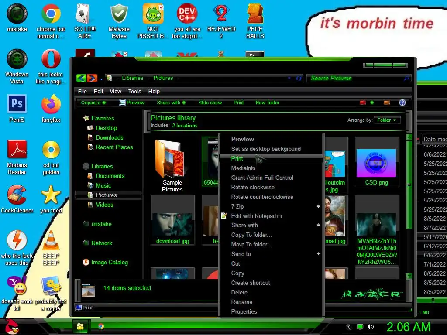
Task: Open the SO LIT!!! AIRE solitaire icon
Action: click(85, 21)
